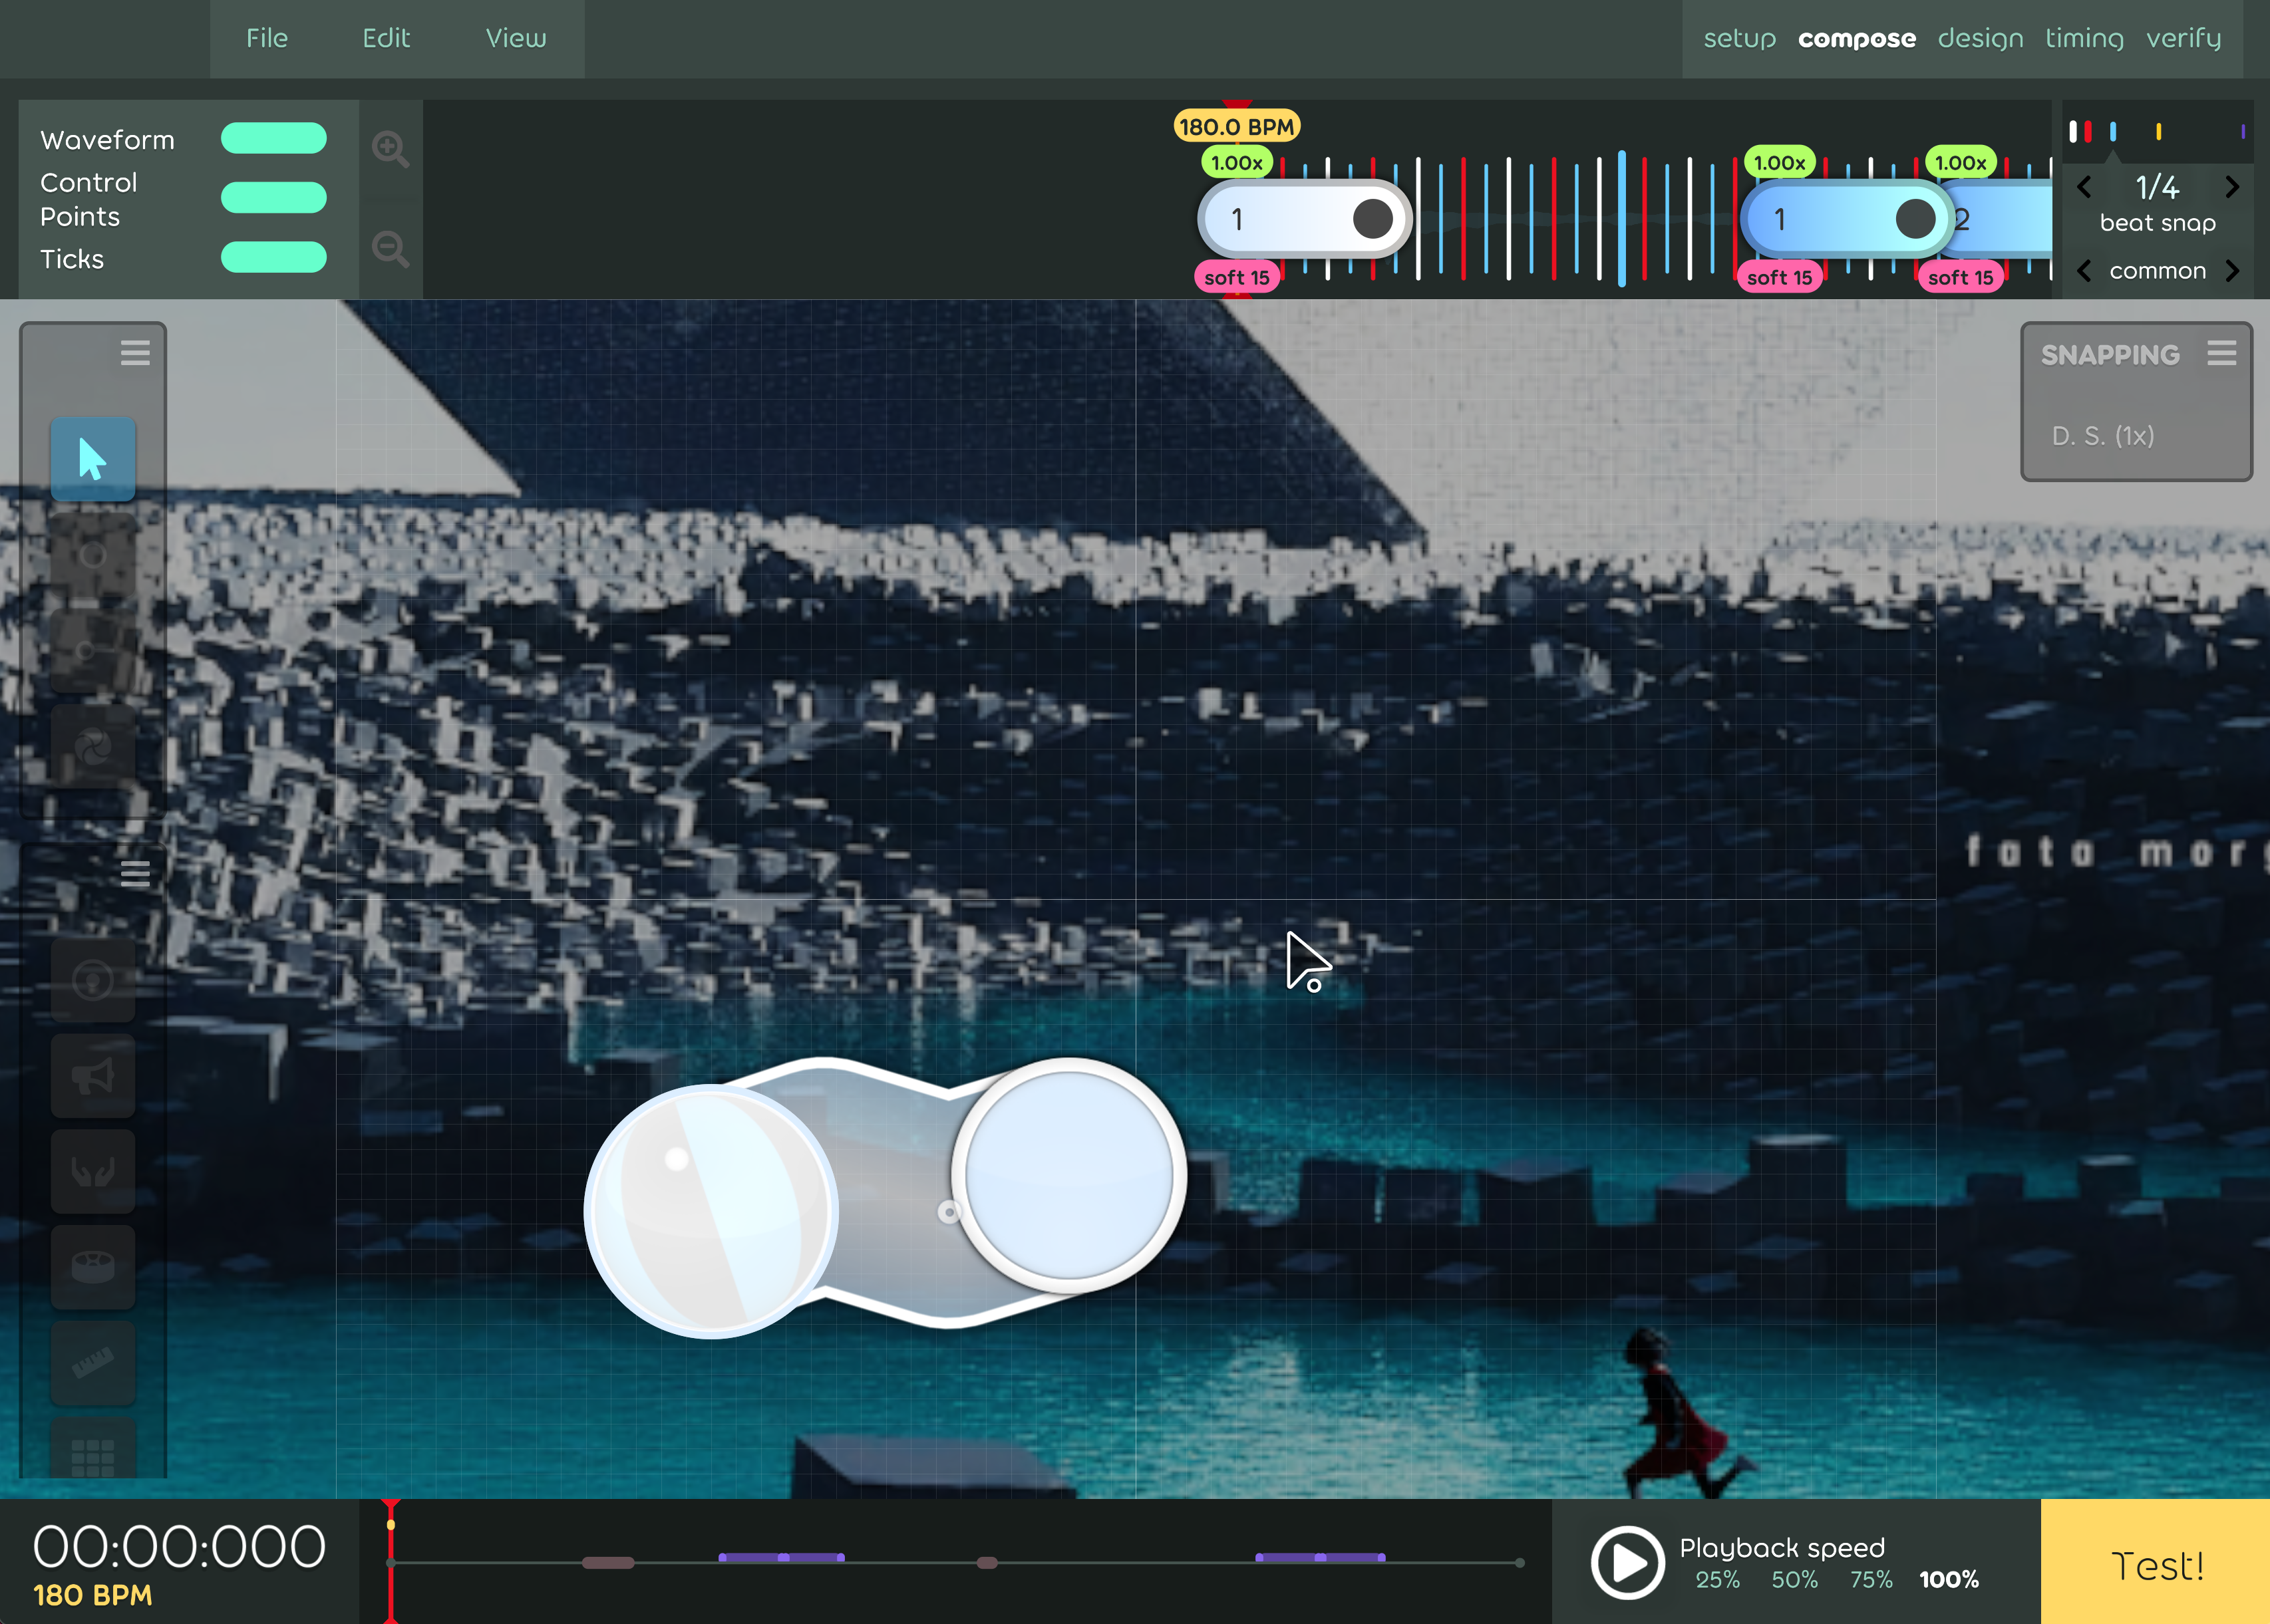This screenshot has width=2270, height=1624.
Task: Switch to the verify screen
Action: [2183, 38]
